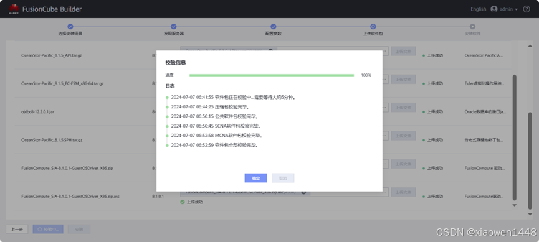The image size is (539, 242).
Task: Click the 安装 button at the bottom
Action: (x=79, y=230)
